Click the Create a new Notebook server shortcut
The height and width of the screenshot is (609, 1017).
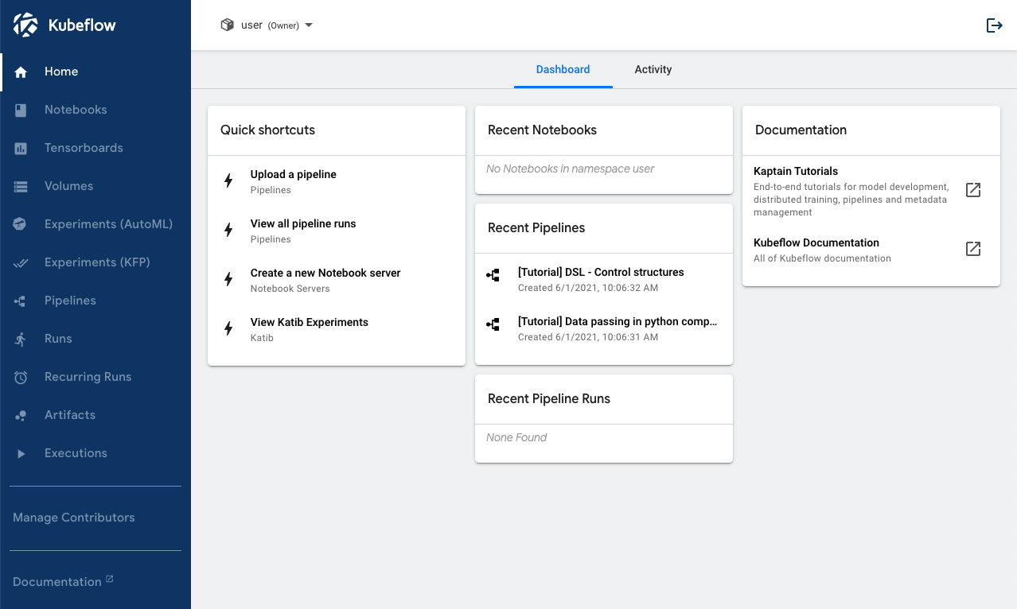point(337,279)
